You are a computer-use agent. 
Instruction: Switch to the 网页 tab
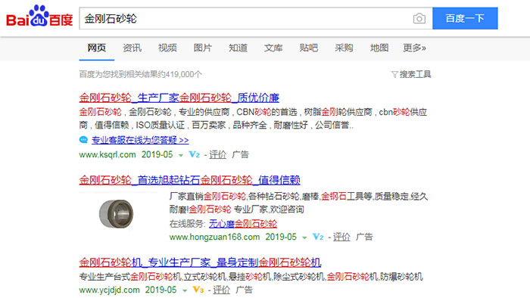point(97,48)
